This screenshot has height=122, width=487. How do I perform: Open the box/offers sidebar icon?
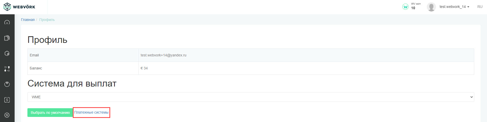pyautogui.click(x=7, y=53)
